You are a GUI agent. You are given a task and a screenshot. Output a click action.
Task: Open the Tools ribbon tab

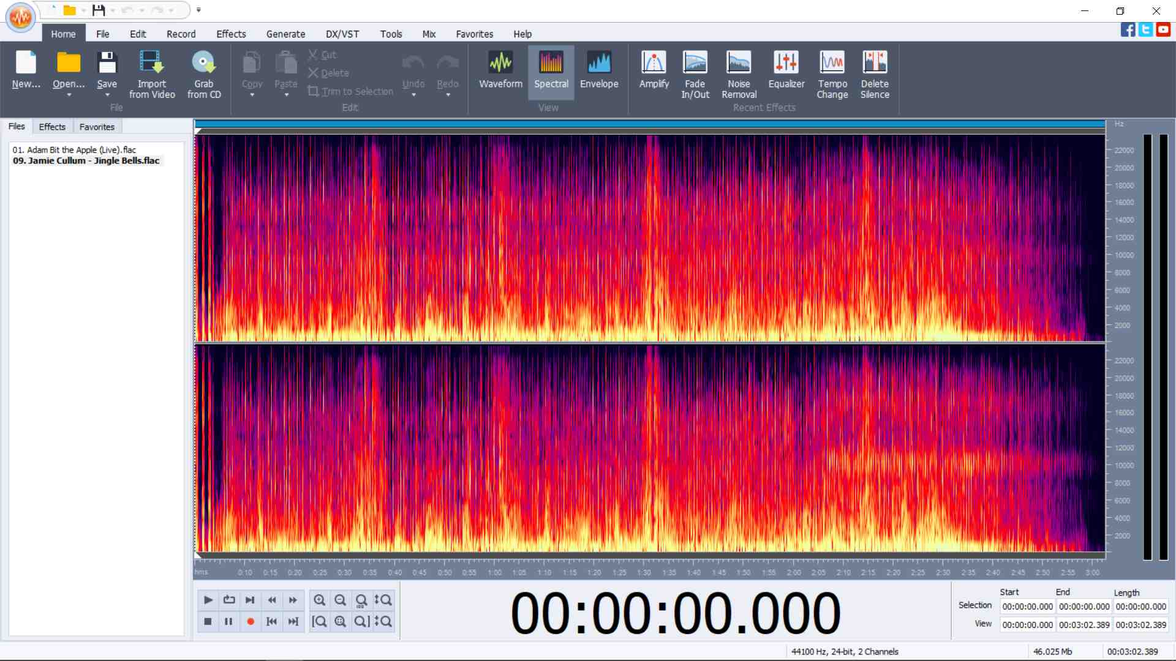tap(391, 34)
